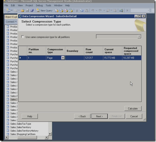This screenshot has height=142, width=156.
Task: Go back with the Back button
Action: [82, 117]
